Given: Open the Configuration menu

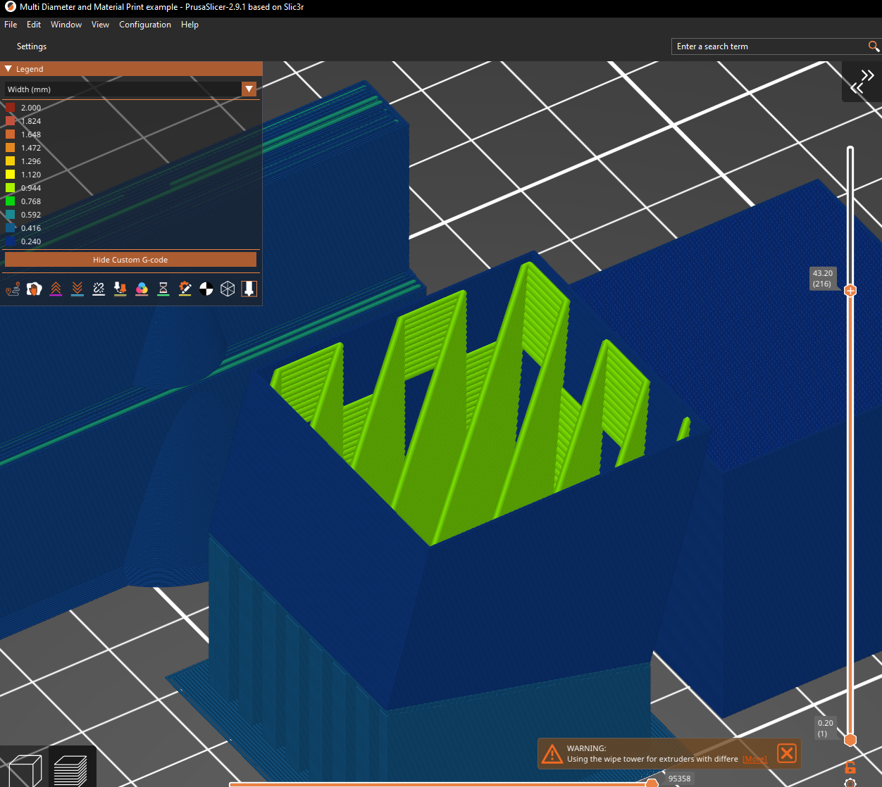Looking at the screenshot, I should point(145,25).
